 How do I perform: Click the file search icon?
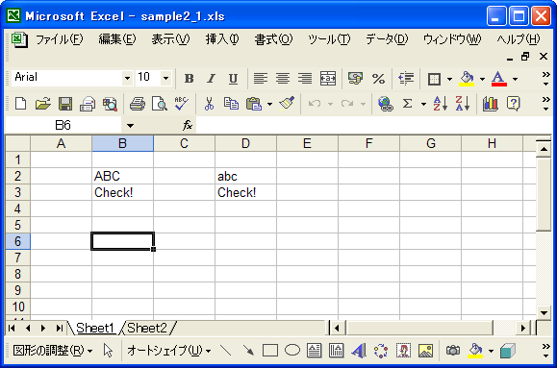(x=110, y=104)
